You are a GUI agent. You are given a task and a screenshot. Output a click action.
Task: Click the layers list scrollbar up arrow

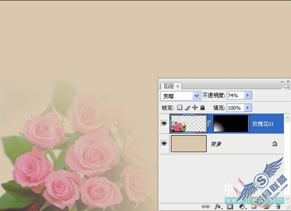(287, 118)
